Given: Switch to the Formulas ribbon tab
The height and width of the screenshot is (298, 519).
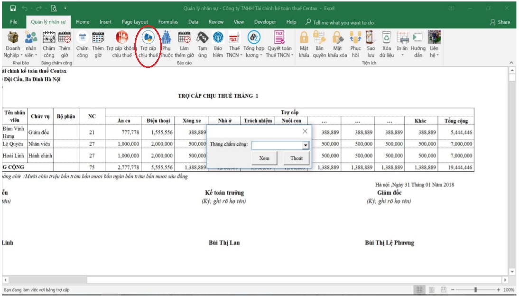Looking at the screenshot, I should [x=168, y=22].
